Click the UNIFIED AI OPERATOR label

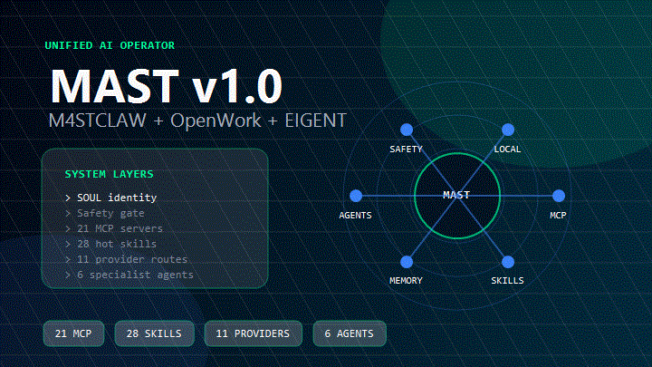click(x=110, y=45)
